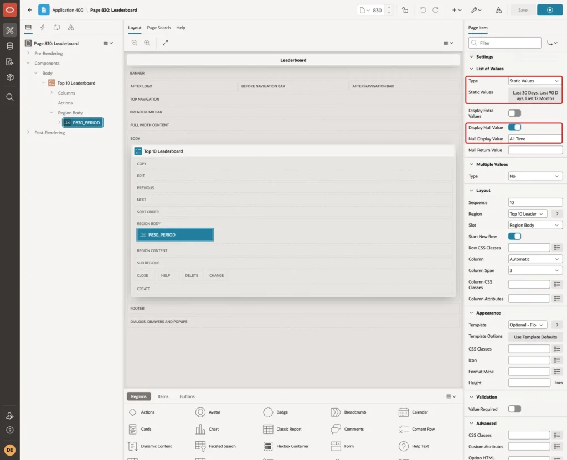
Task: Click the Undo icon in toolbar
Action: 422,10
